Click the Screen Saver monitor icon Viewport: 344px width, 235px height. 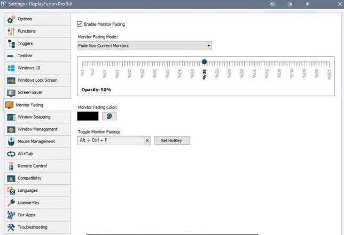[x=11, y=93]
